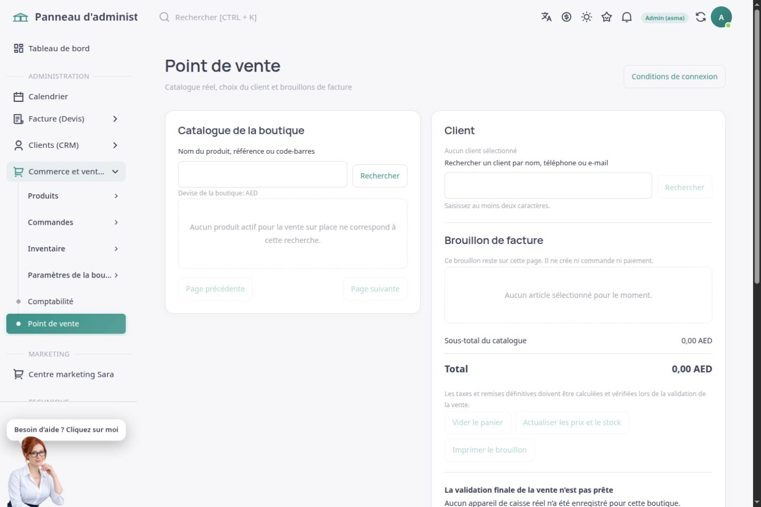Open the notifications bell
Image resolution: width=761 pixels, height=507 pixels.
tap(627, 17)
